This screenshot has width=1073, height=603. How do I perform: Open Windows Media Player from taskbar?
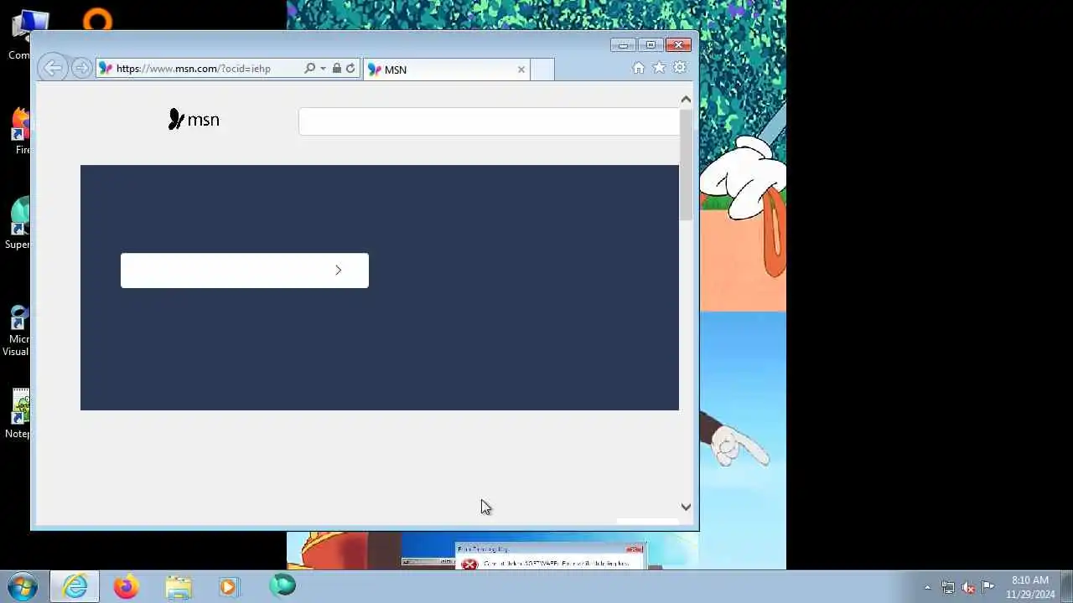click(228, 586)
